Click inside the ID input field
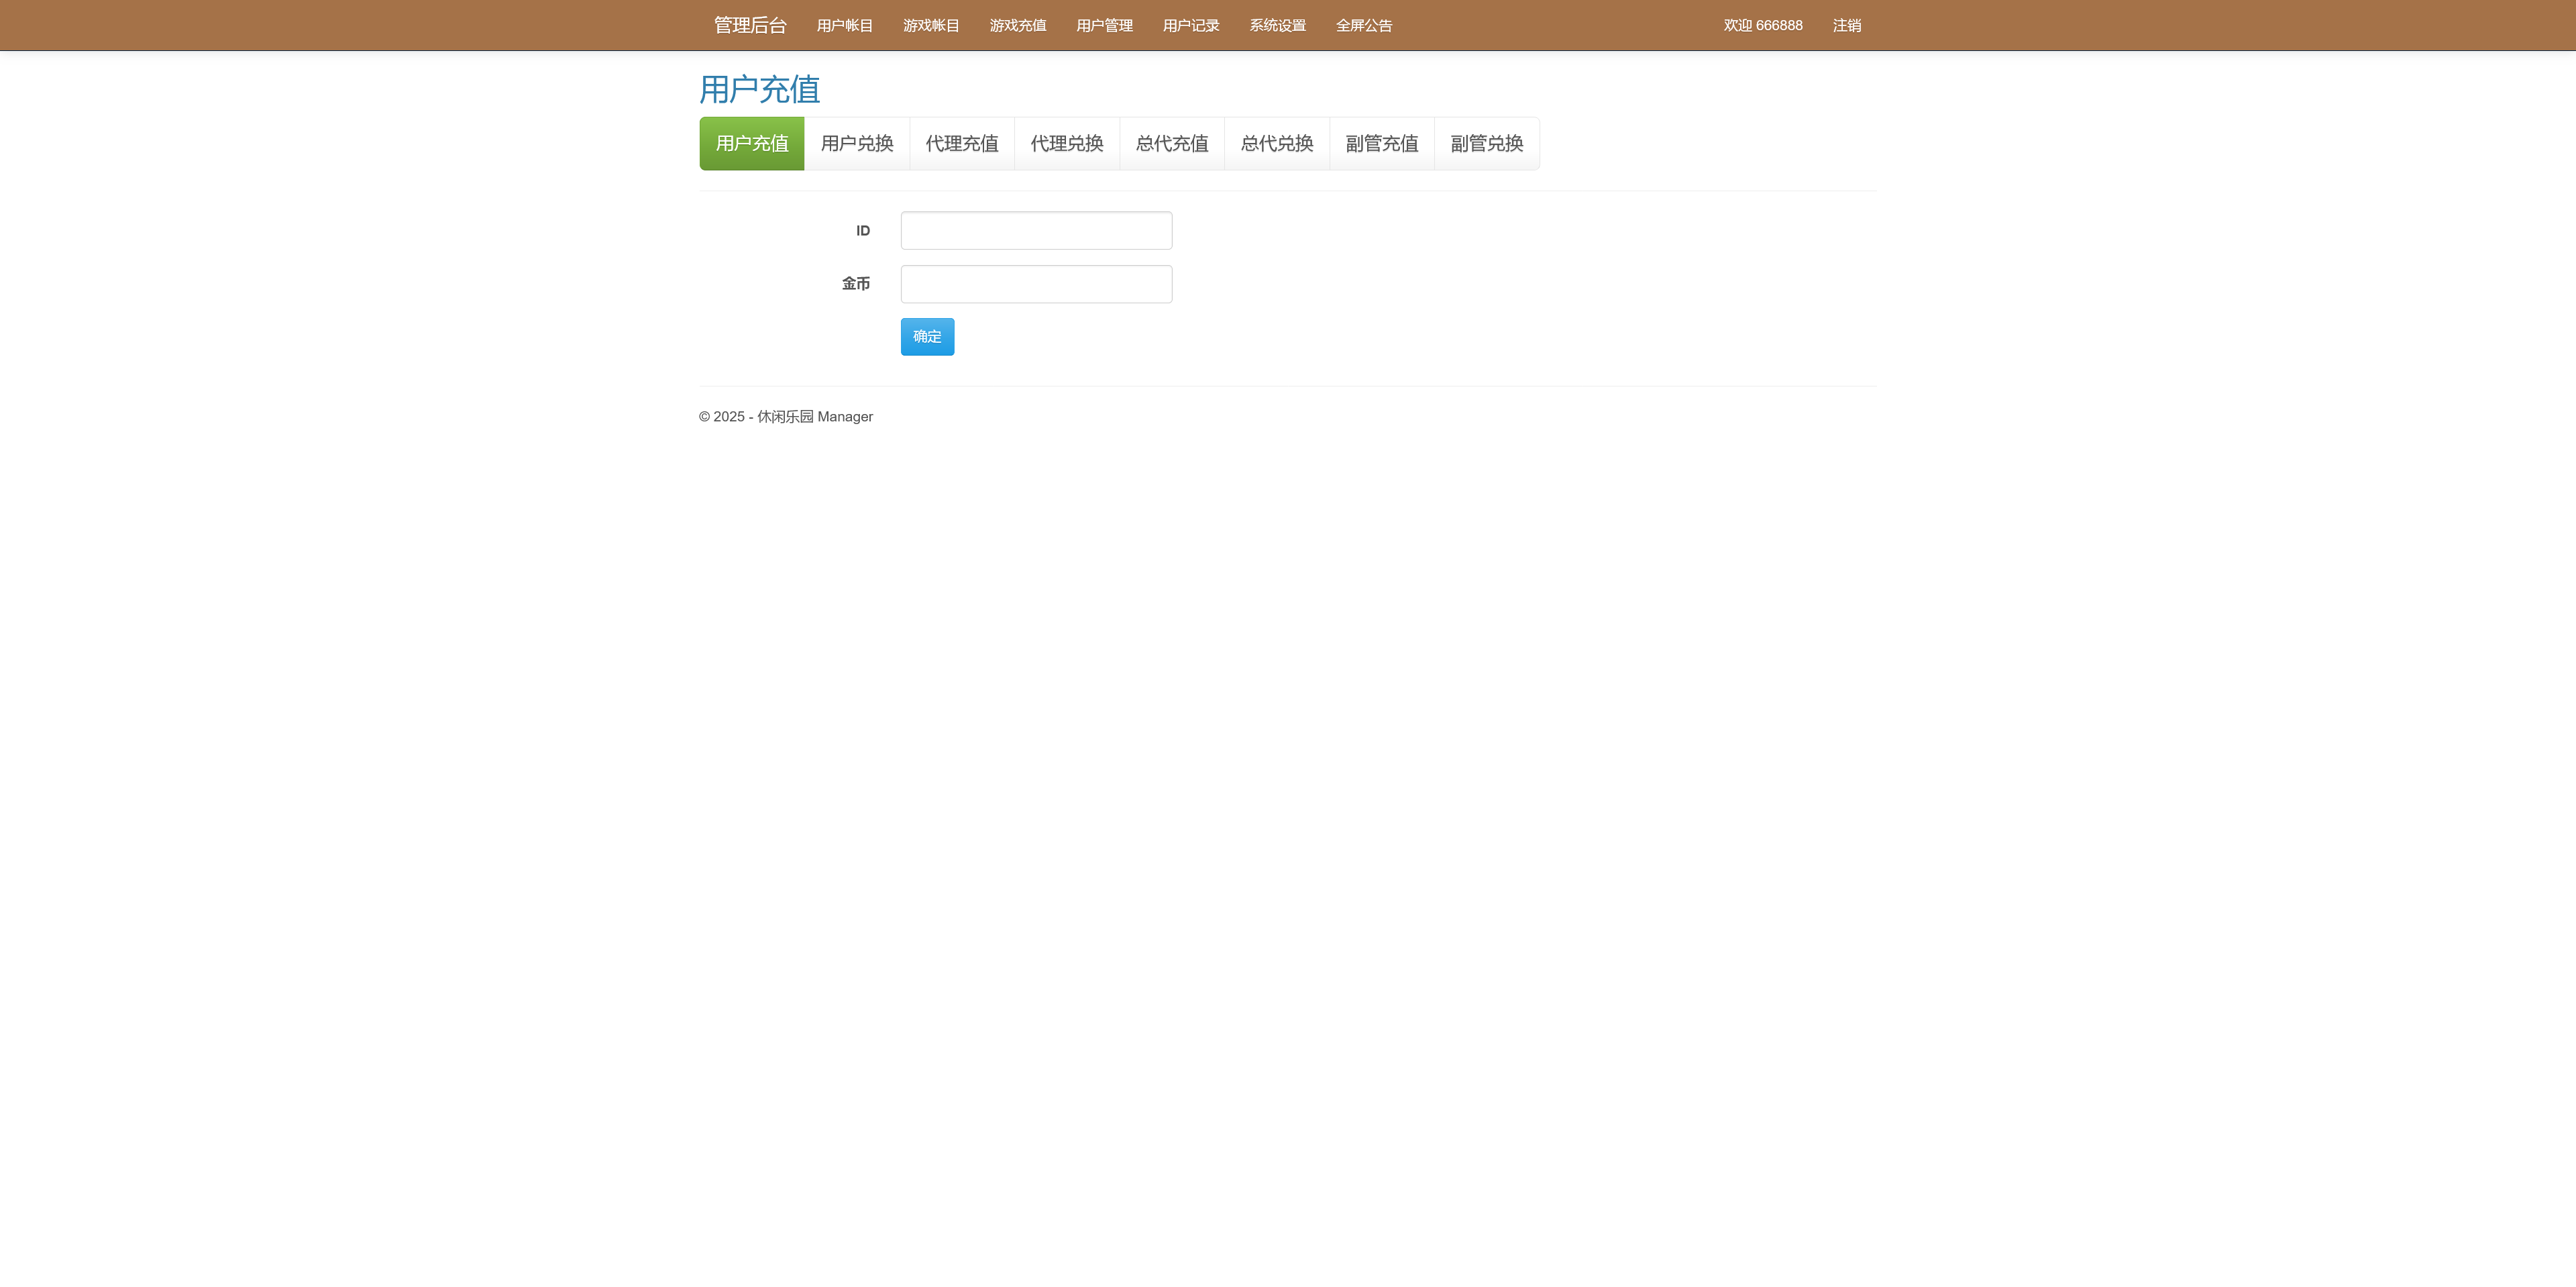 [x=1035, y=230]
